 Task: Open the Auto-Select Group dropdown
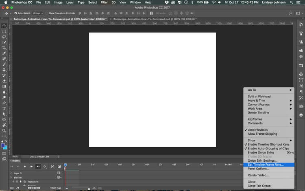(x=38, y=13)
